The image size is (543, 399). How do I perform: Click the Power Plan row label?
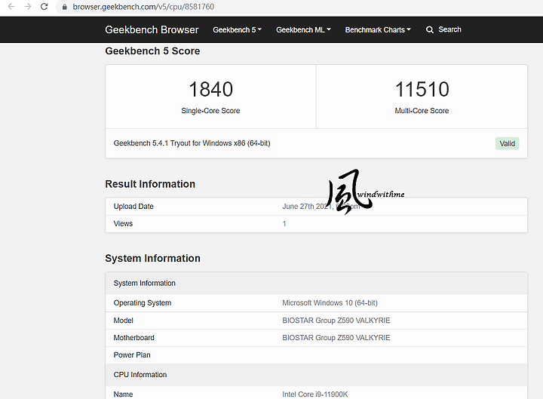point(131,355)
